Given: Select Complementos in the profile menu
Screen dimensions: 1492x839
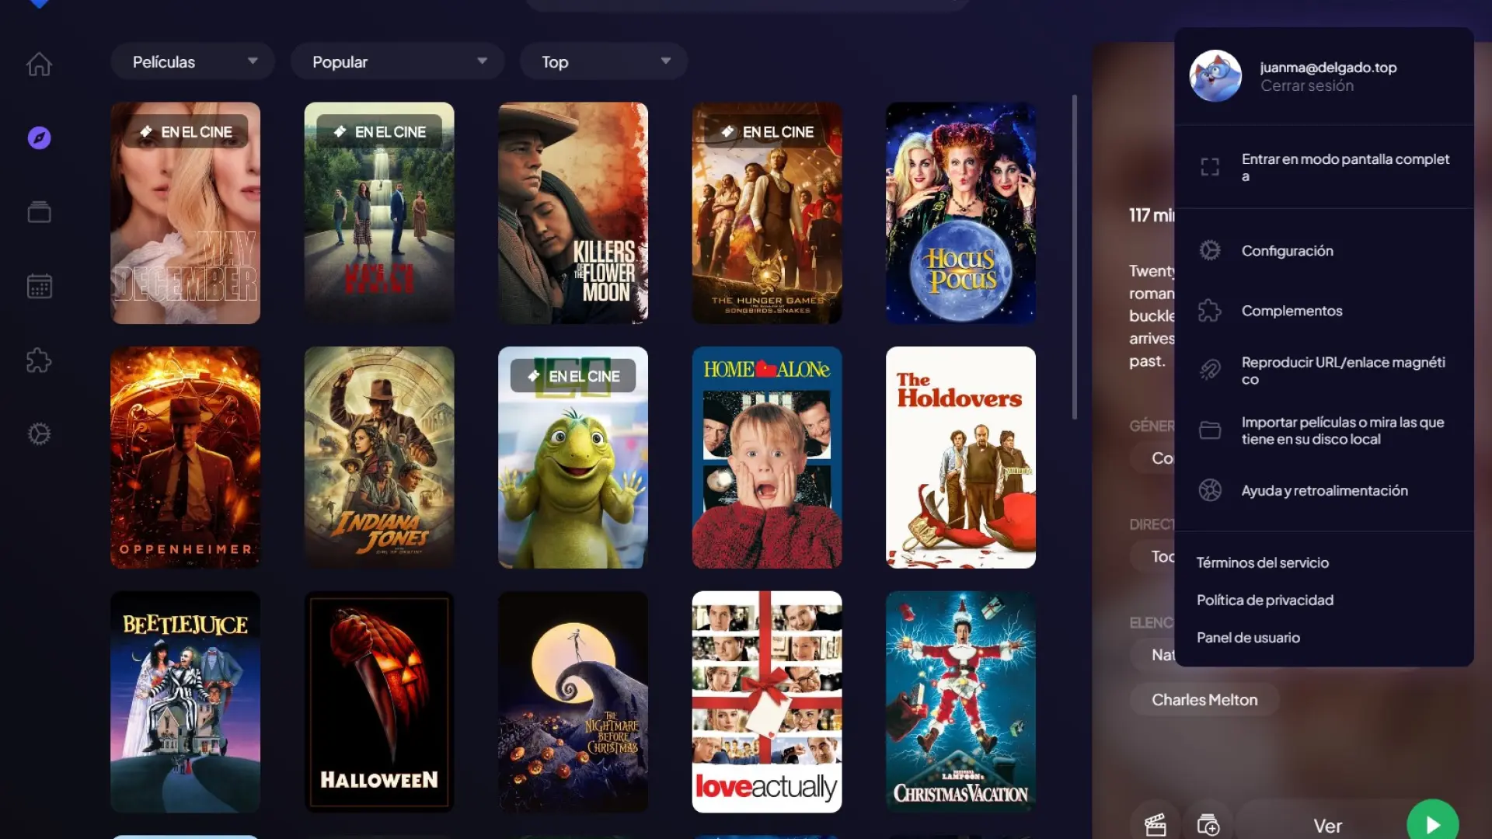Looking at the screenshot, I should click(x=1292, y=311).
